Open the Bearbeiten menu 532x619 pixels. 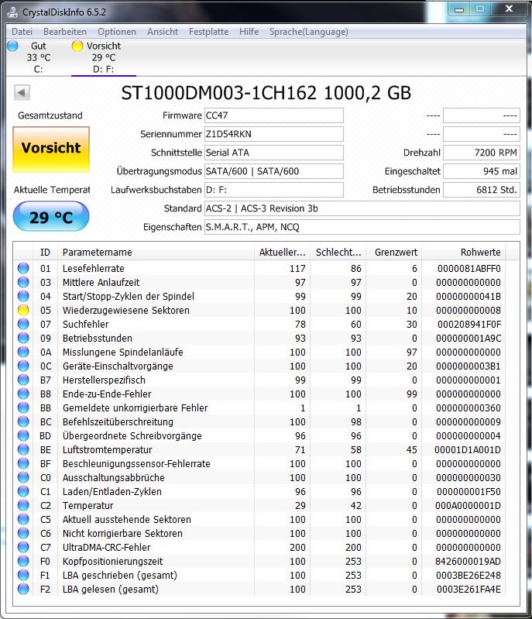click(65, 32)
